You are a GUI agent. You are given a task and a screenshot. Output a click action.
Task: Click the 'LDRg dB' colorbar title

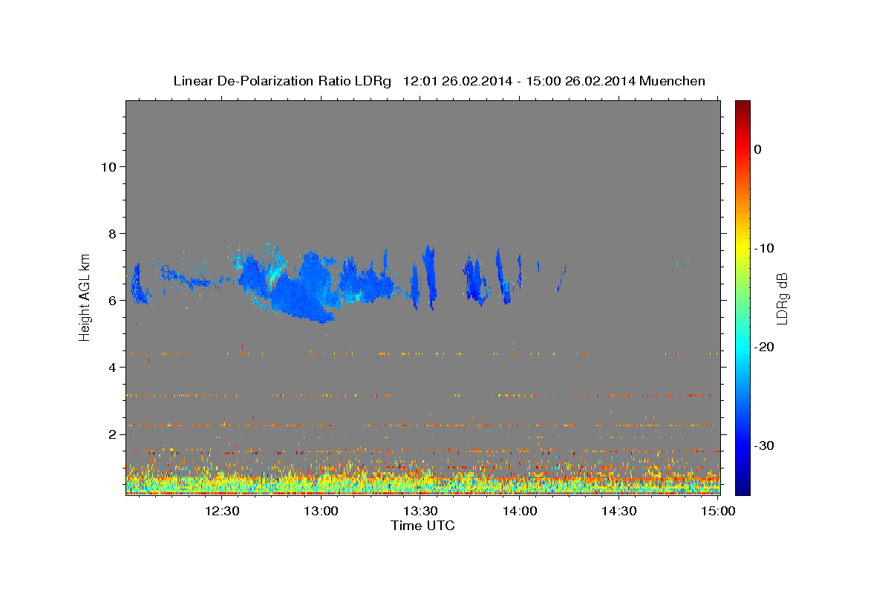pos(782,298)
